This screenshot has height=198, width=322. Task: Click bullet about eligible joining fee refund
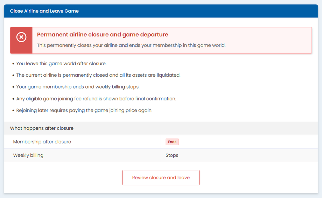coord(96,99)
